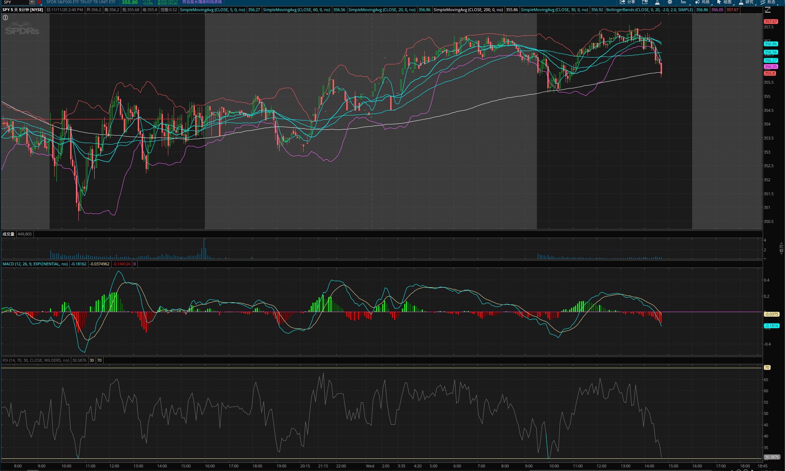The image size is (785, 471).
Task: Click RSI oversold 30 label in header
Action: 92,360
